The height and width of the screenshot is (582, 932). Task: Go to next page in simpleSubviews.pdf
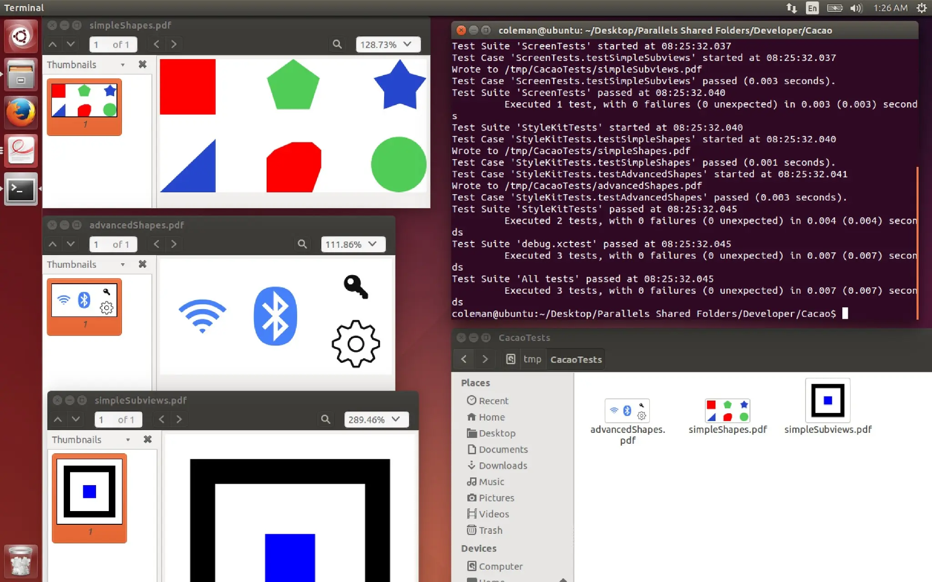76,419
